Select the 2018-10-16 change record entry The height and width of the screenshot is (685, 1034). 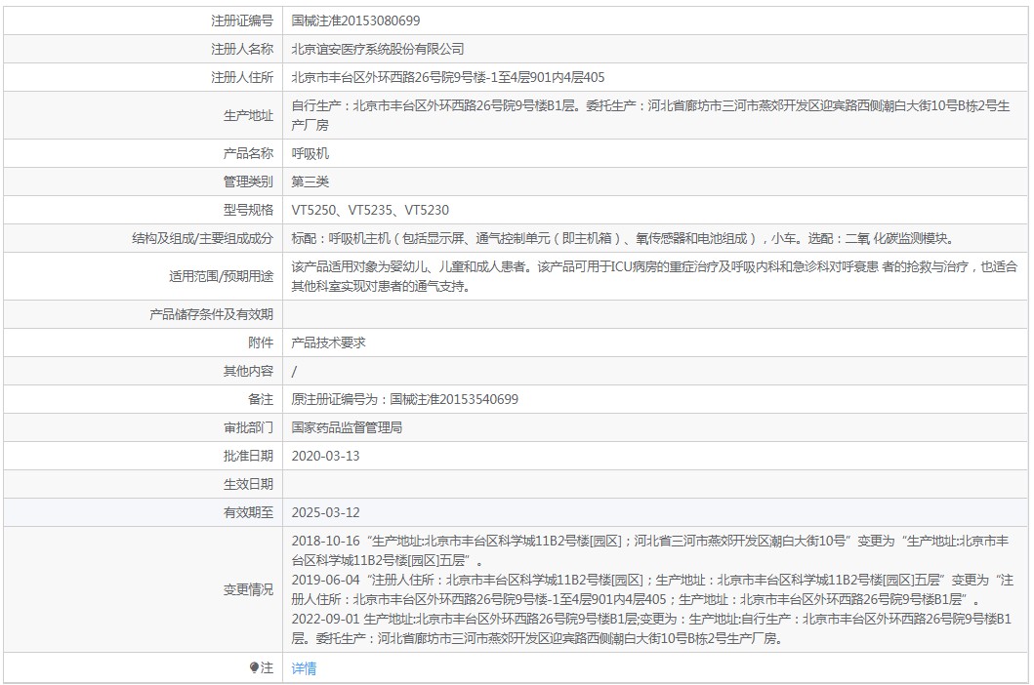point(650,550)
